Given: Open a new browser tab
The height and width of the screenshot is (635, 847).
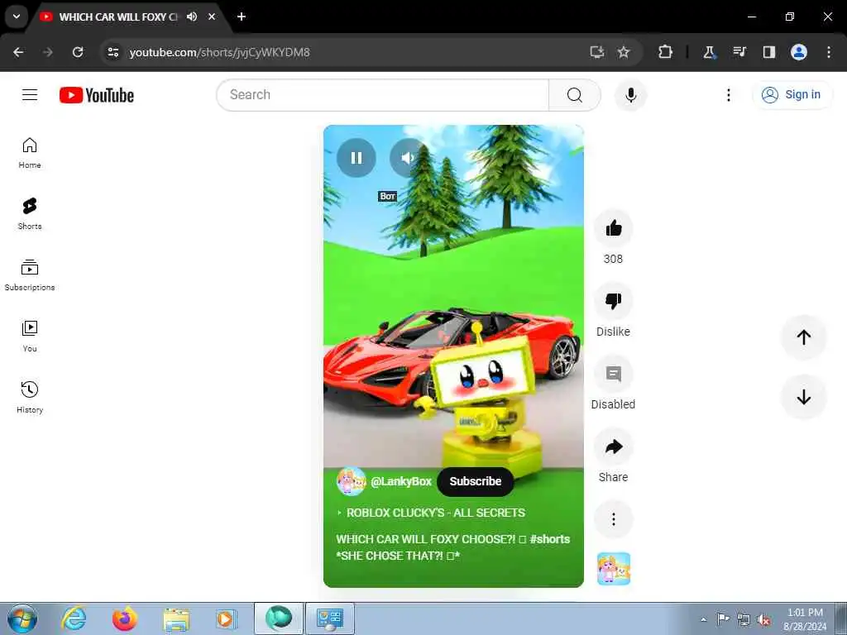Looking at the screenshot, I should [x=242, y=17].
